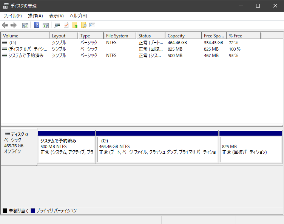Click the Back arrow in toolbar
The width and height of the screenshot is (284, 224).
(x=5, y=25)
